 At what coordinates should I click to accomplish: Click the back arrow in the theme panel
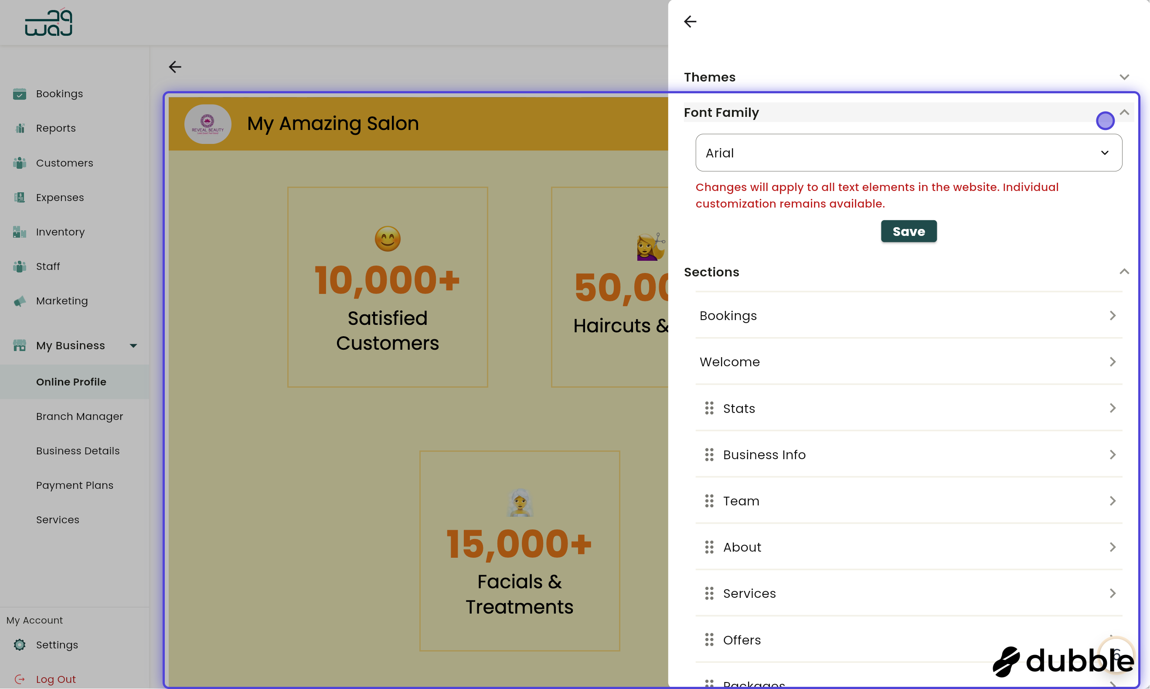[x=690, y=21]
